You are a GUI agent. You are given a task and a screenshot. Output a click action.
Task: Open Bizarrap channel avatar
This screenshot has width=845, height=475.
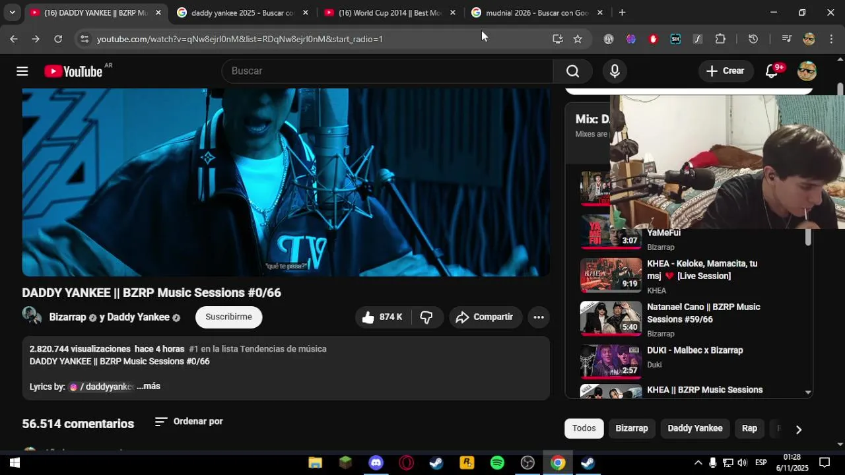point(32,317)
